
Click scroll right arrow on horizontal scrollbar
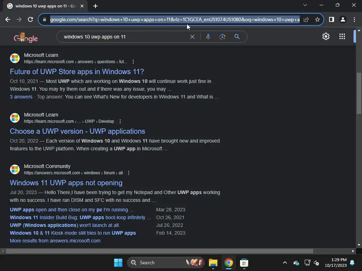coord(353,251)
